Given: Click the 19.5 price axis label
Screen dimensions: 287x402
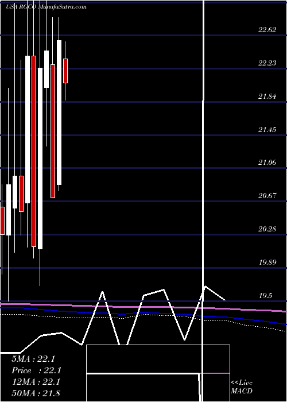Looking at the screenshot, I should (265, 296).
